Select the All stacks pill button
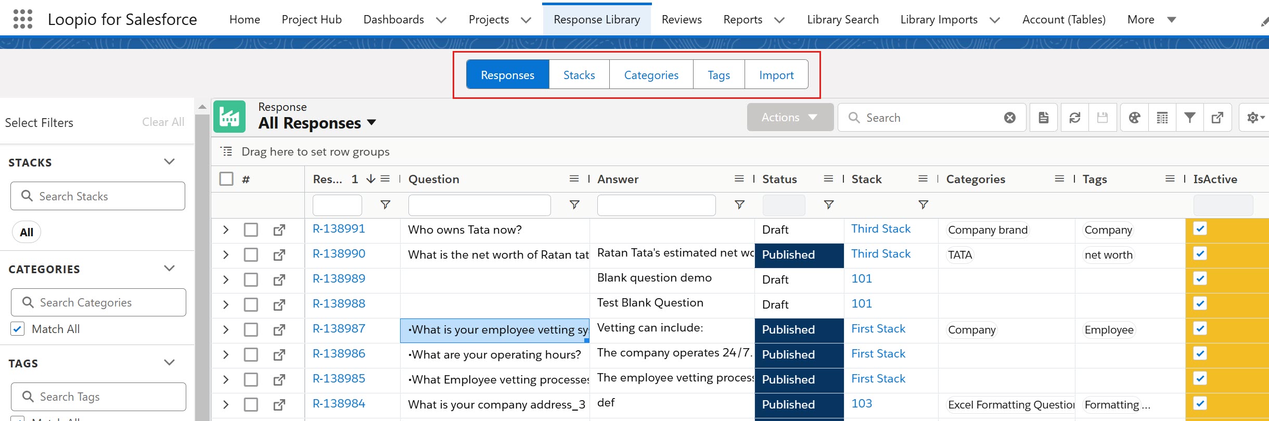 click(x=27, y=232)
